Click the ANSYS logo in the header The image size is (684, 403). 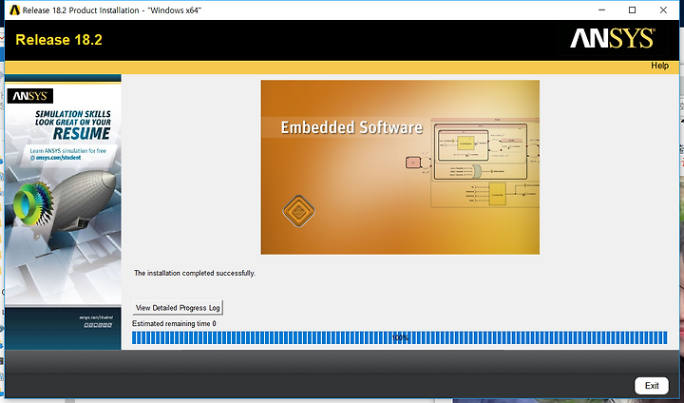click(x=613, y=39)
